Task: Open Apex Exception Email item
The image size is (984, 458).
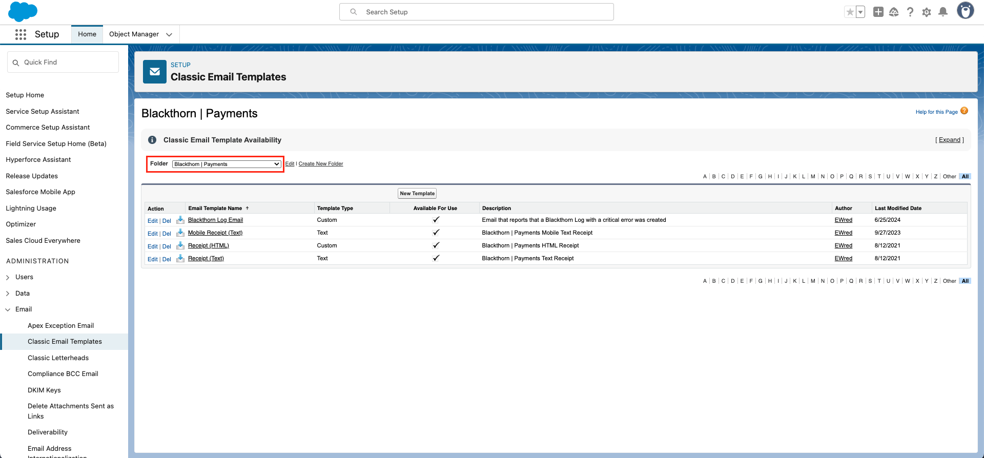Action: (x=60, y=325)
